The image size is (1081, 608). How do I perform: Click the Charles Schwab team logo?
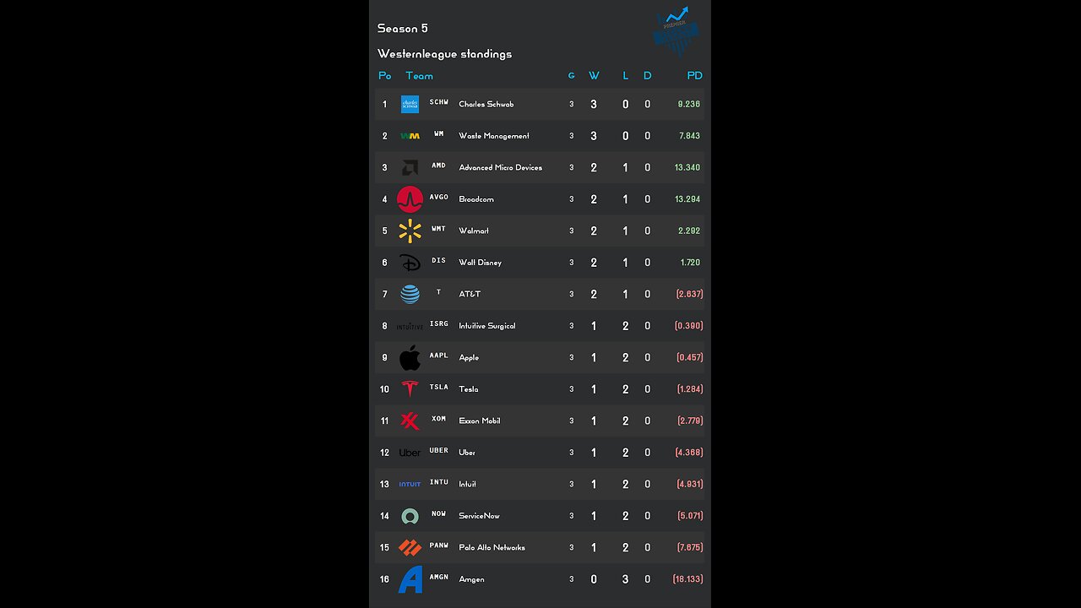pyautogui.click(x=410, y=105)
